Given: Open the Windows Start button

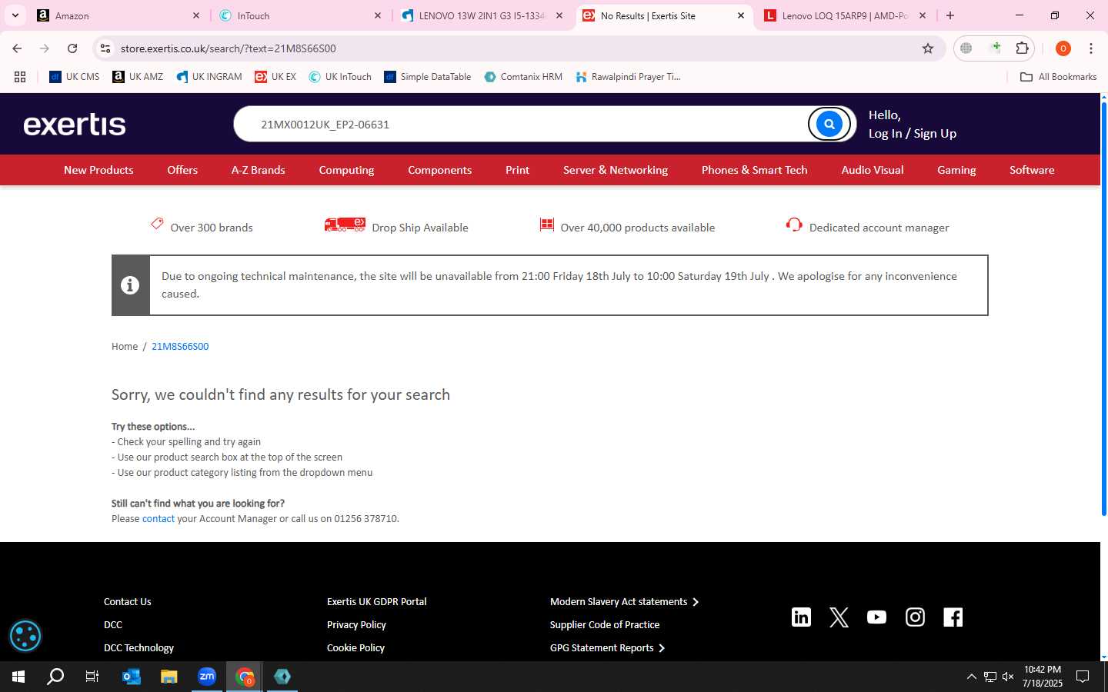Looking at the screenshot, I should click(18, 677).
